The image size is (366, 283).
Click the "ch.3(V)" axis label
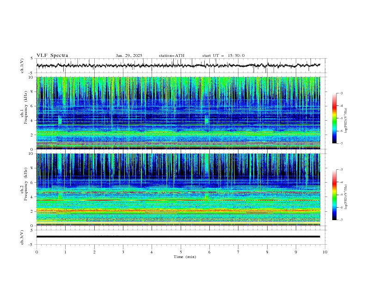[22, 237]
